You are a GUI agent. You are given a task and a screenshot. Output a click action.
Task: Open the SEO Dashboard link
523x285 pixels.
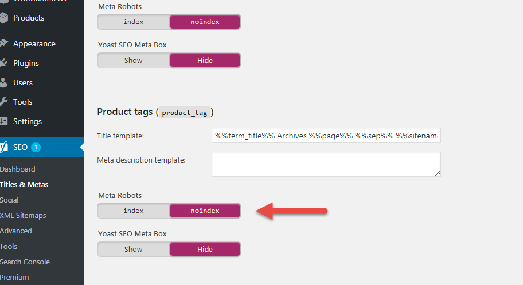pos(17,169)
